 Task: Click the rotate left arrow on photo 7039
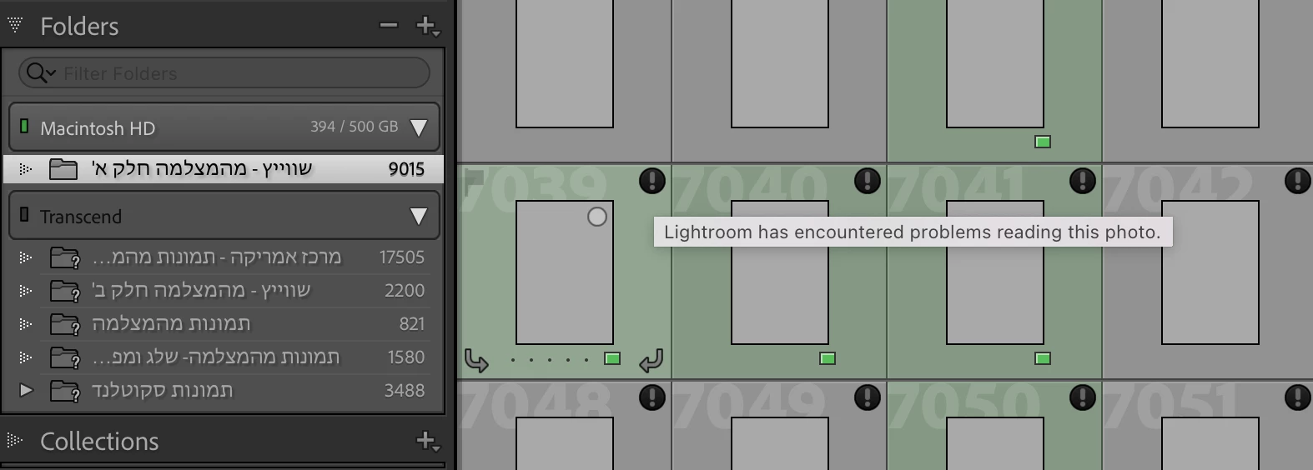click(x=476, y=360)
